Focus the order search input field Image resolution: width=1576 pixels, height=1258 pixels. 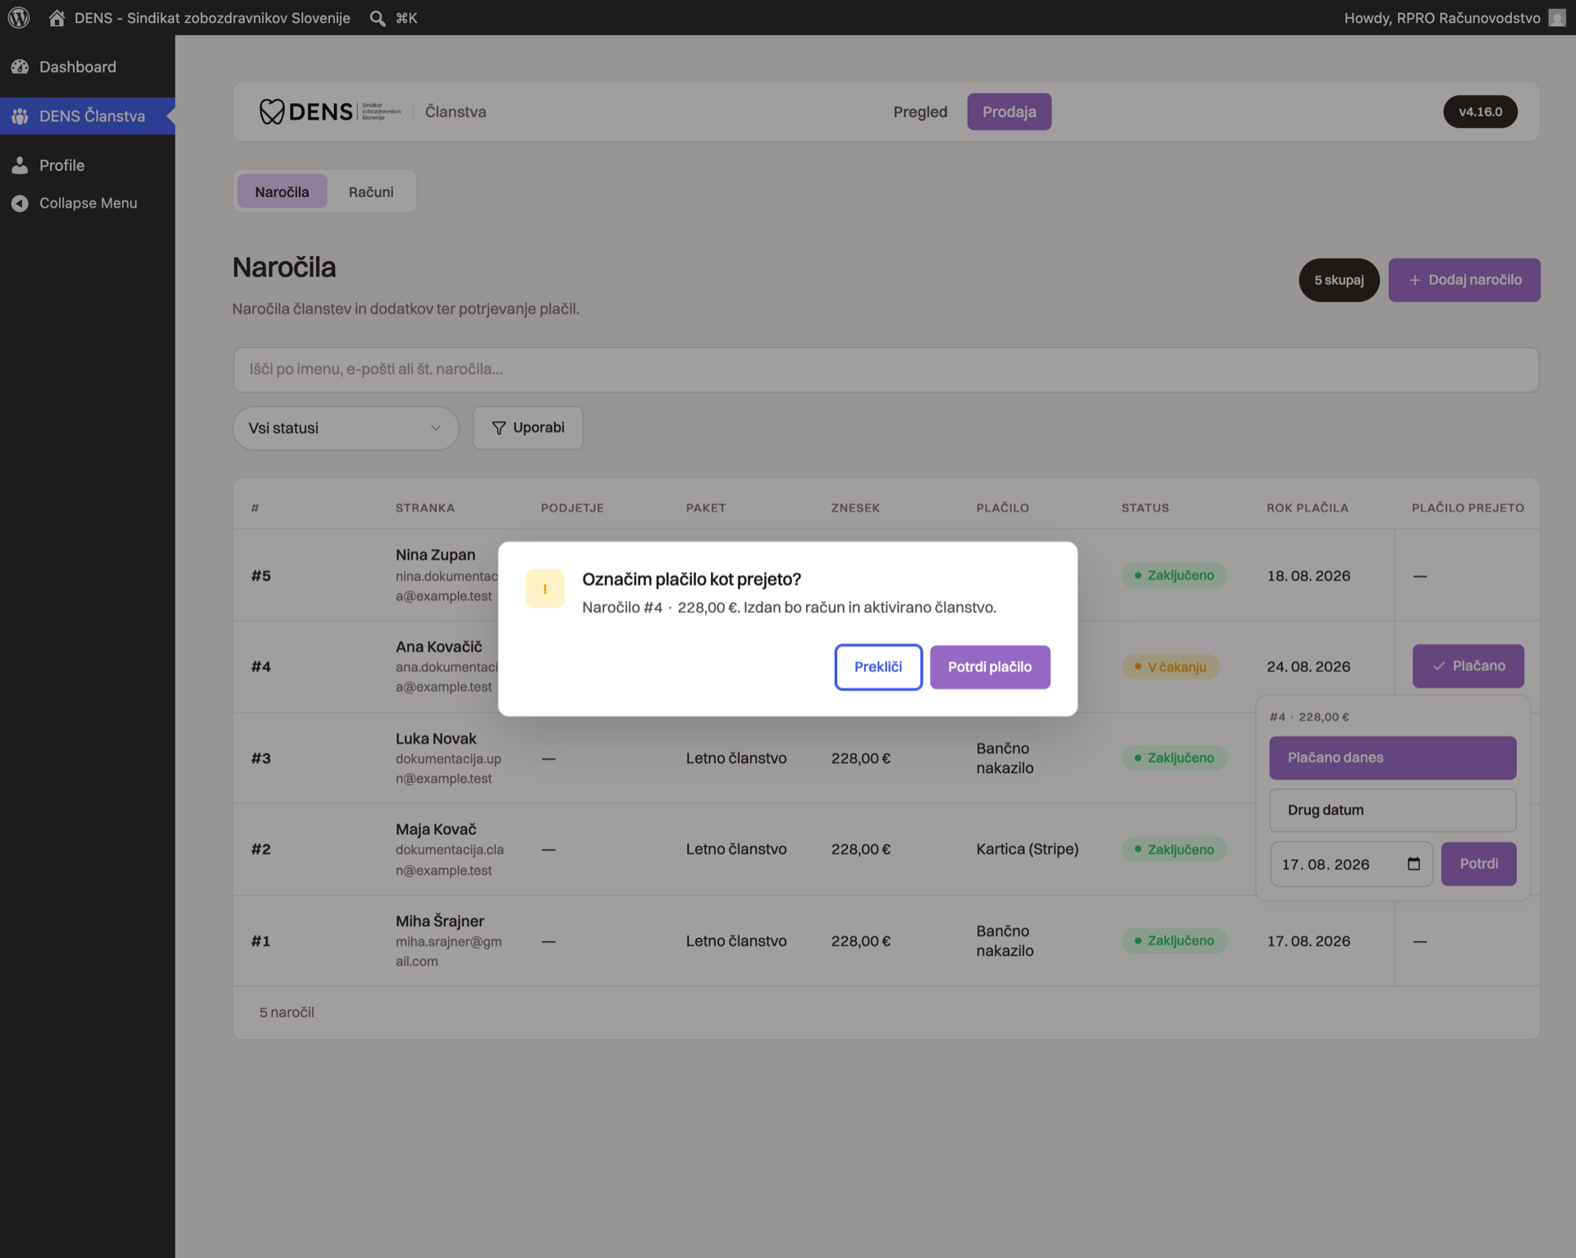[x=886, y=369]
